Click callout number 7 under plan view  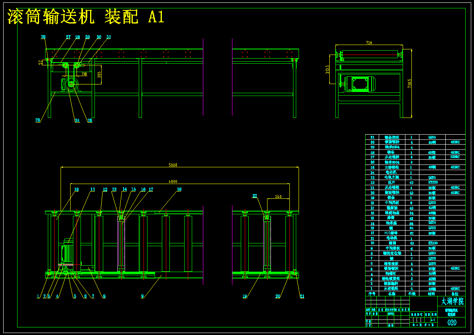click(93, 296)
